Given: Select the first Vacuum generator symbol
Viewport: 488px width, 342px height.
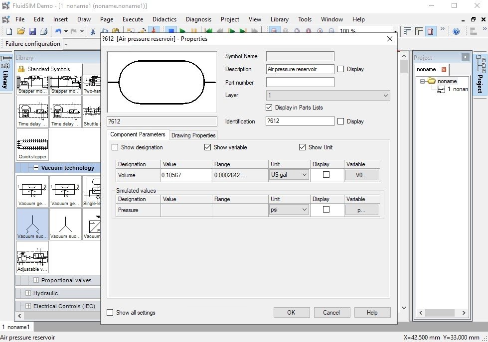Looking at the screenshot, I should click(33, 191).
